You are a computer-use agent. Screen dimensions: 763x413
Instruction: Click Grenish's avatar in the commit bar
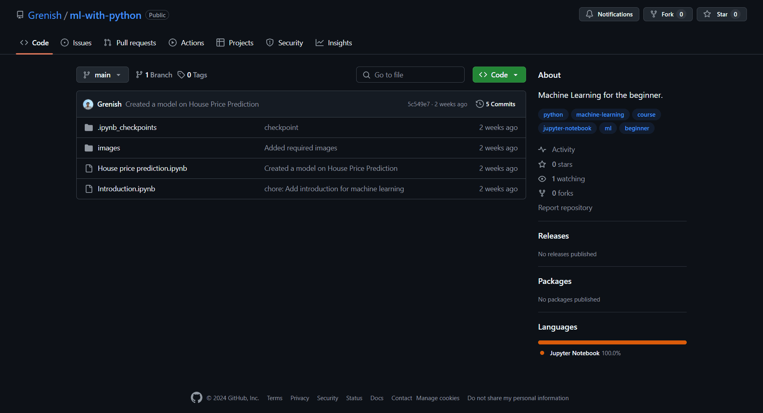[88, 104]
